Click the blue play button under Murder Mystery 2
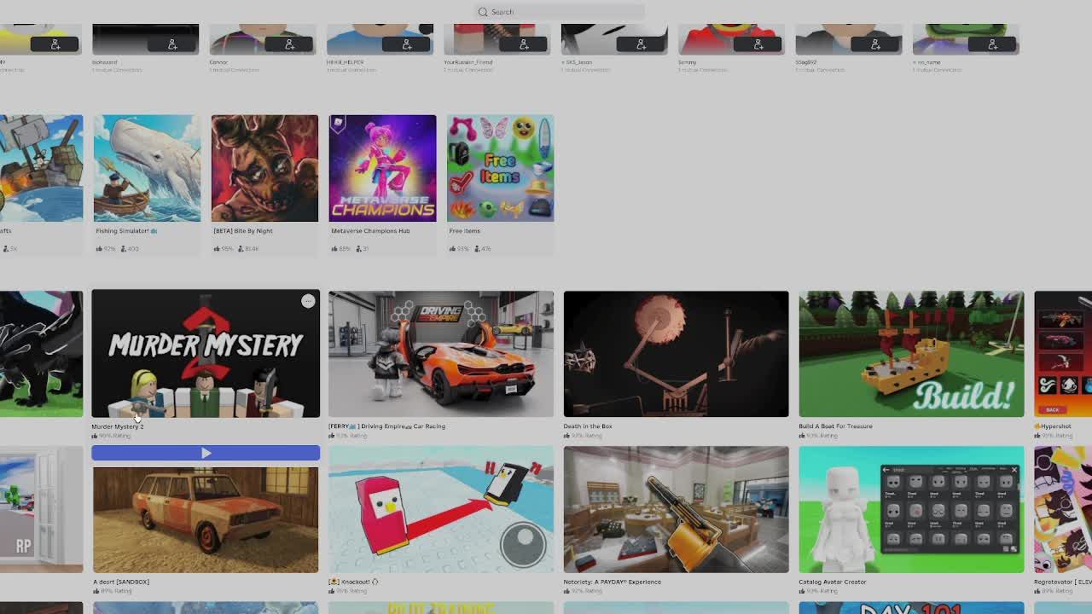1092x614 pixels. [x=206, y=453]
